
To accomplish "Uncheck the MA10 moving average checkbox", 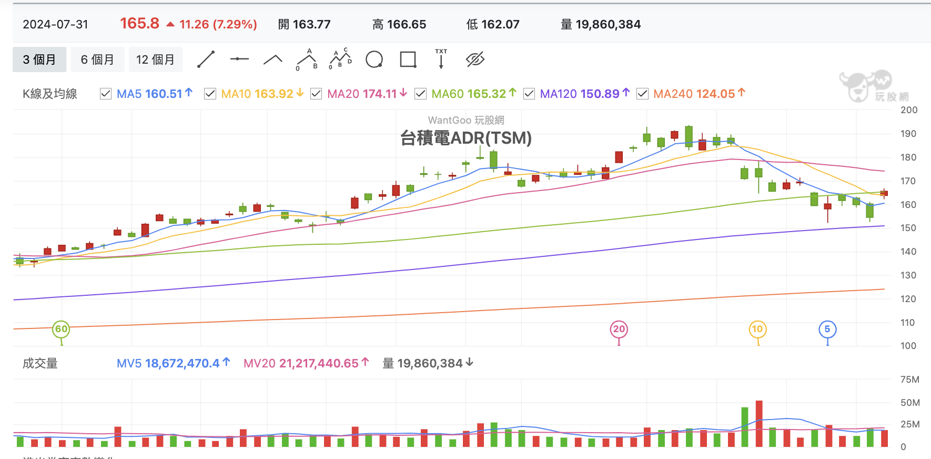I will (x=210, y=94).
